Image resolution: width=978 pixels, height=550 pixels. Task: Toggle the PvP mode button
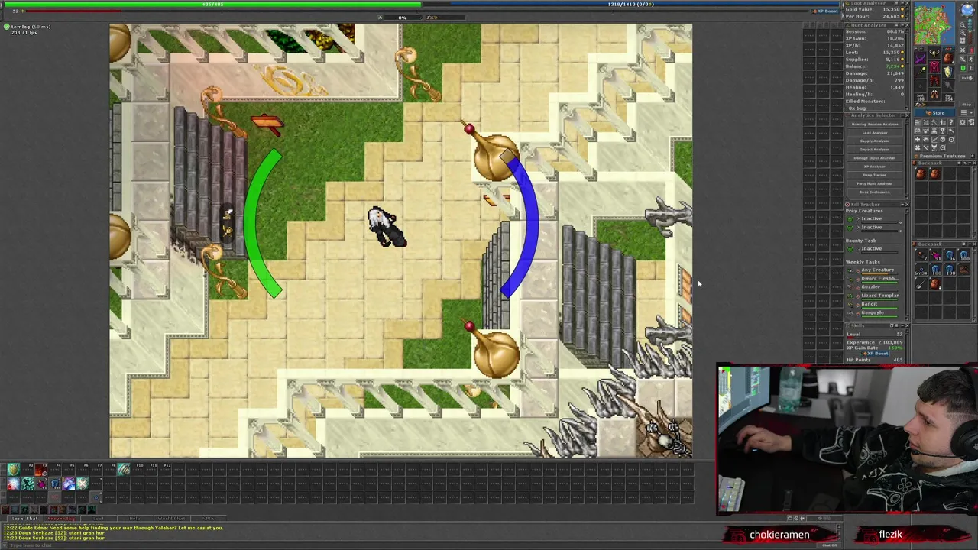point(967,78)
